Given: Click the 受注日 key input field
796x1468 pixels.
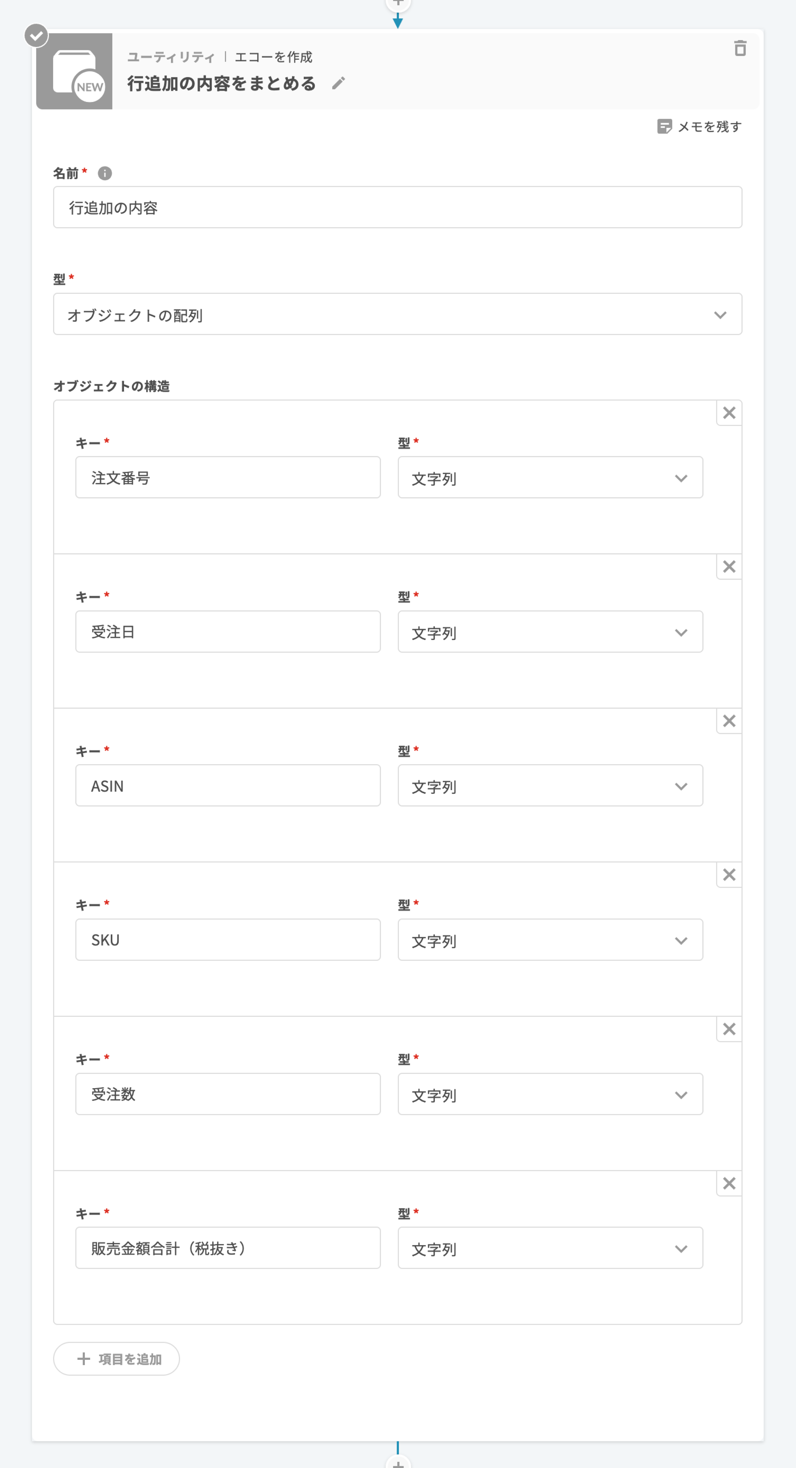Looking at the screenshot, I should point(228,632).
